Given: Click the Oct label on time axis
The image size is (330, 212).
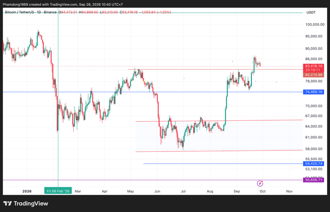Looking at the screenshot, I should (263, 191).
